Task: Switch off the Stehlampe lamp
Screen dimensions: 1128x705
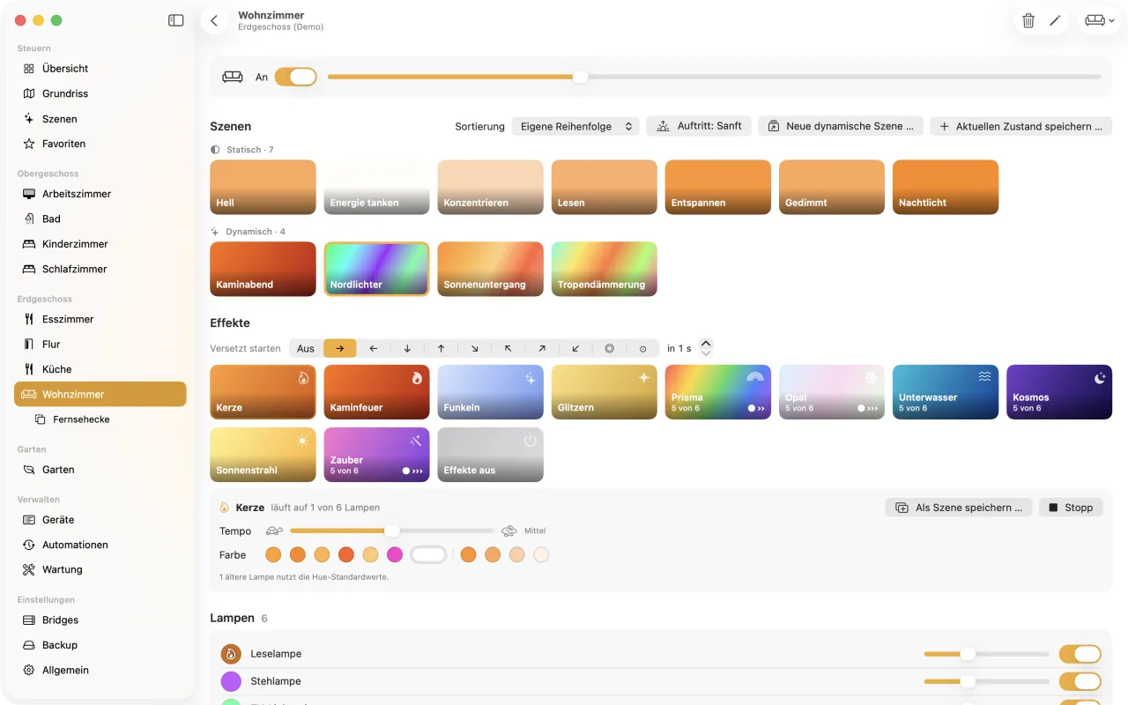Action: pos(1080,681)
